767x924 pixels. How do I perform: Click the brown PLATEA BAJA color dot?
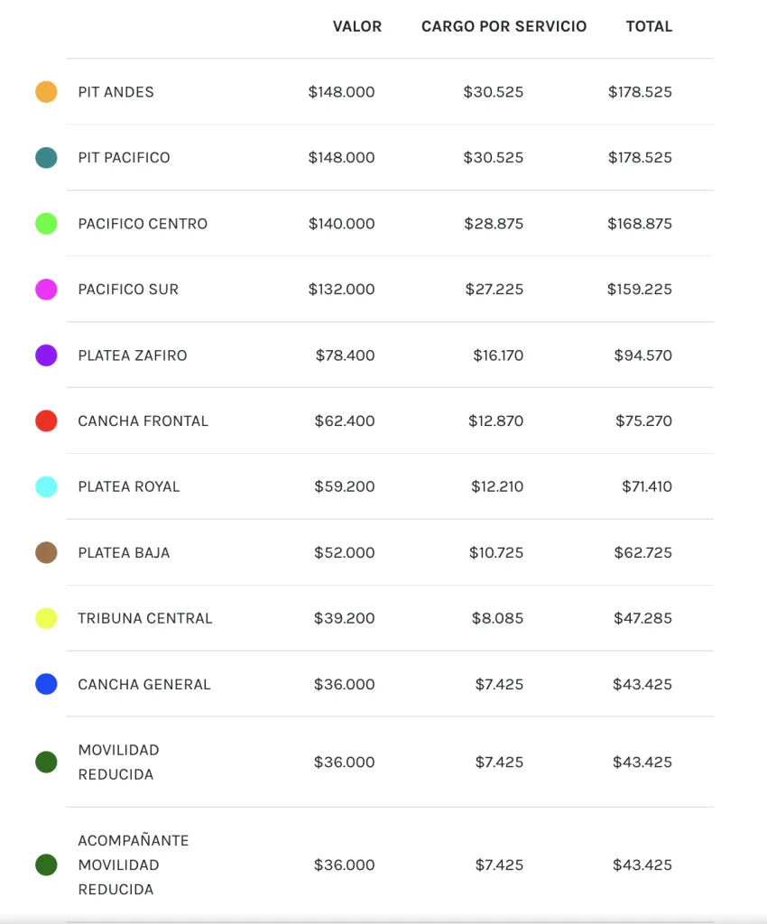point(46,552)
